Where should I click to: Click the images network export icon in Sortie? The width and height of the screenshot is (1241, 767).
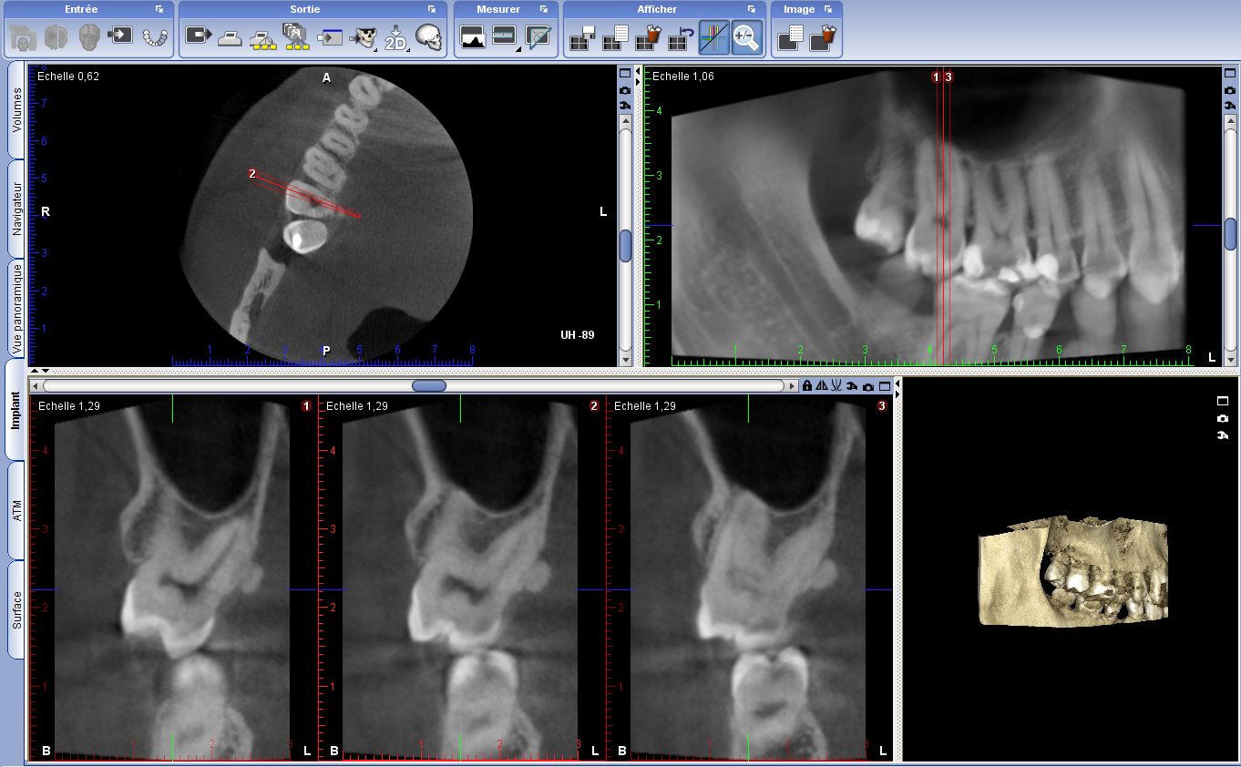tap(296, 37)
